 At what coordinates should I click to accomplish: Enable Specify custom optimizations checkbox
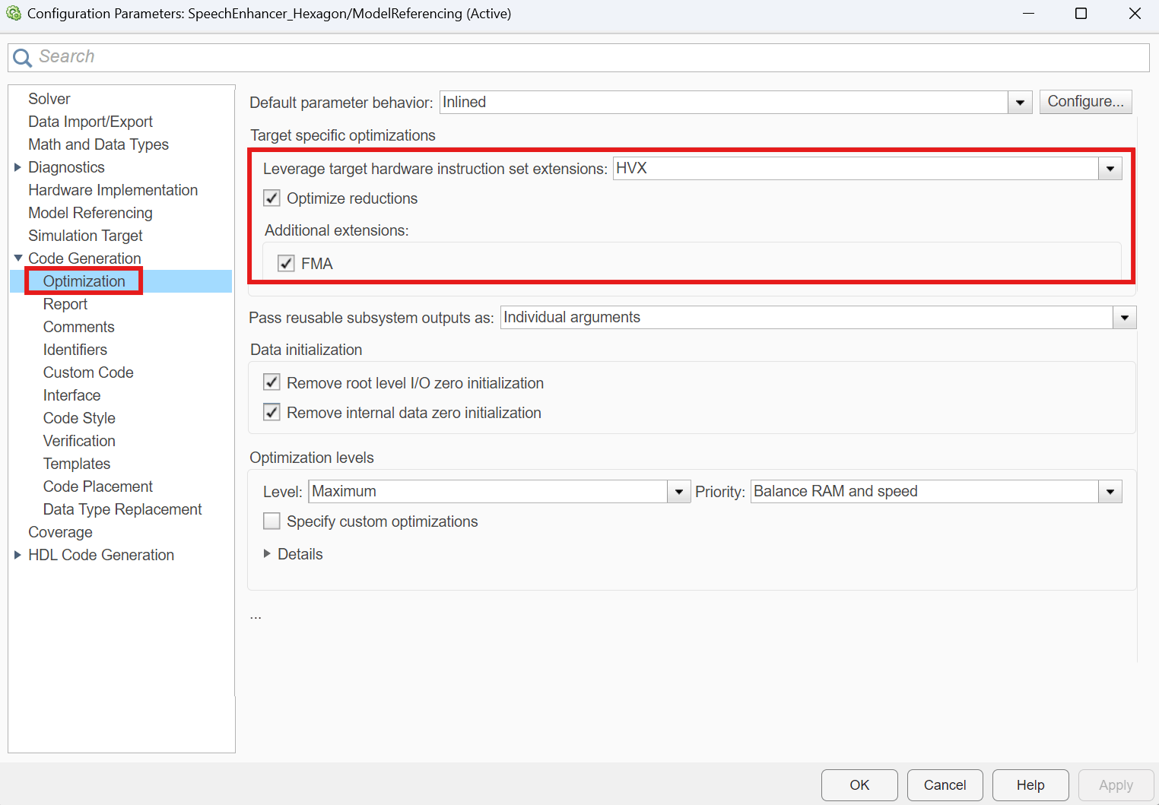271,521
